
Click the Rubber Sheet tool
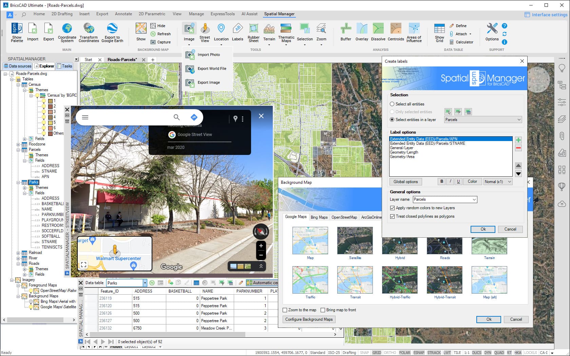(253, 33)
